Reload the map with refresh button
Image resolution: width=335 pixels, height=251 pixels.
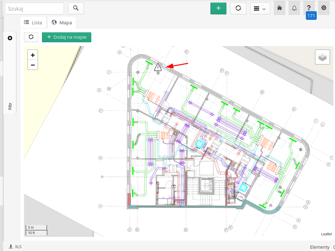coord(31,37)
